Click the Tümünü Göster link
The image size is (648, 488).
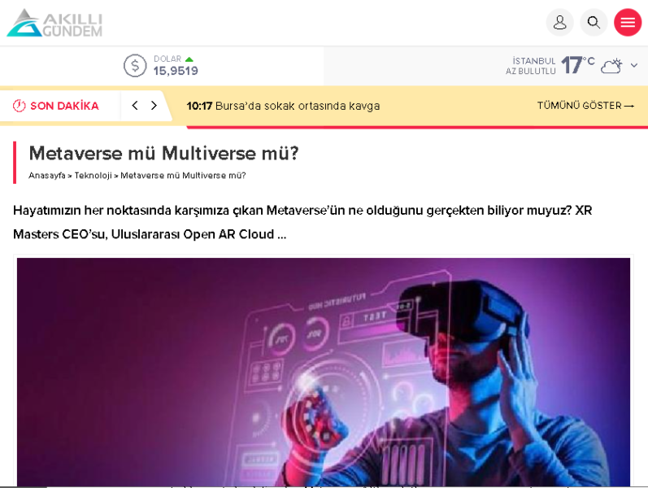pos(585,106)
